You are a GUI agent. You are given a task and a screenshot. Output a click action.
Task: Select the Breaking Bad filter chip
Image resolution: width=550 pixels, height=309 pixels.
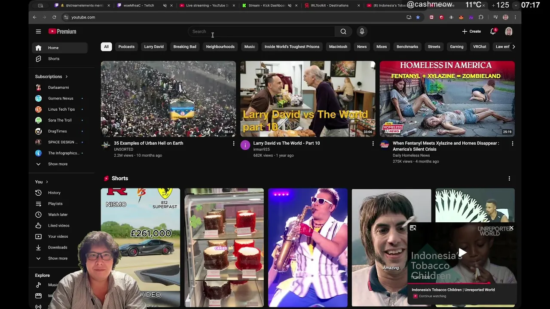pos(185,47)
